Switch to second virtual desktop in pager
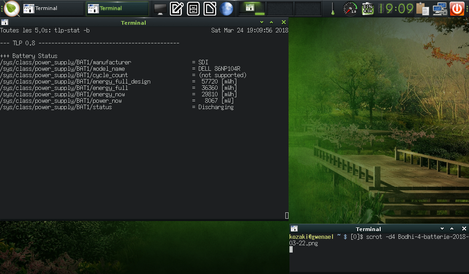The height and width of the screenshot is (274, 469). point(280,8)
